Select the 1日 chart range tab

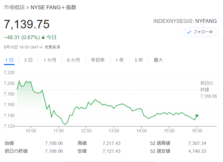click(x=9, y=60)
